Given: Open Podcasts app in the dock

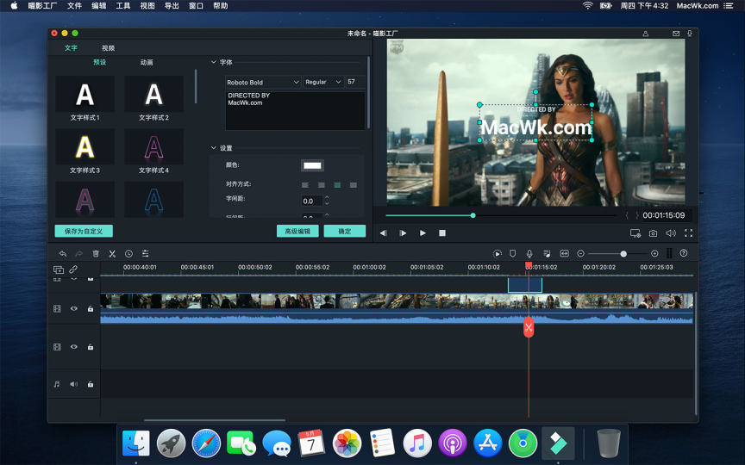Looking at the screenshot, I should coord(453,443).
